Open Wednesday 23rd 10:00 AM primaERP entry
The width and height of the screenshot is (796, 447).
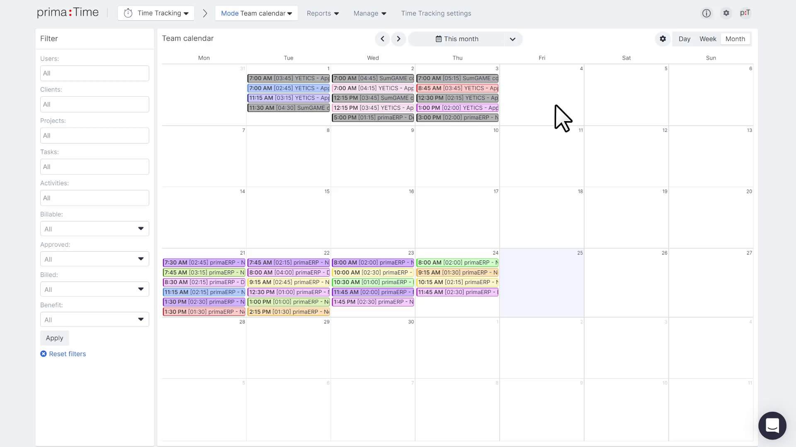point(373,272)
